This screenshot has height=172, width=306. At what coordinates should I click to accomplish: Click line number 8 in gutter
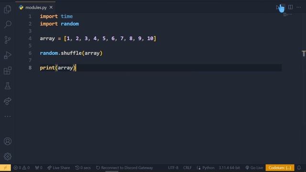point(30,68)
